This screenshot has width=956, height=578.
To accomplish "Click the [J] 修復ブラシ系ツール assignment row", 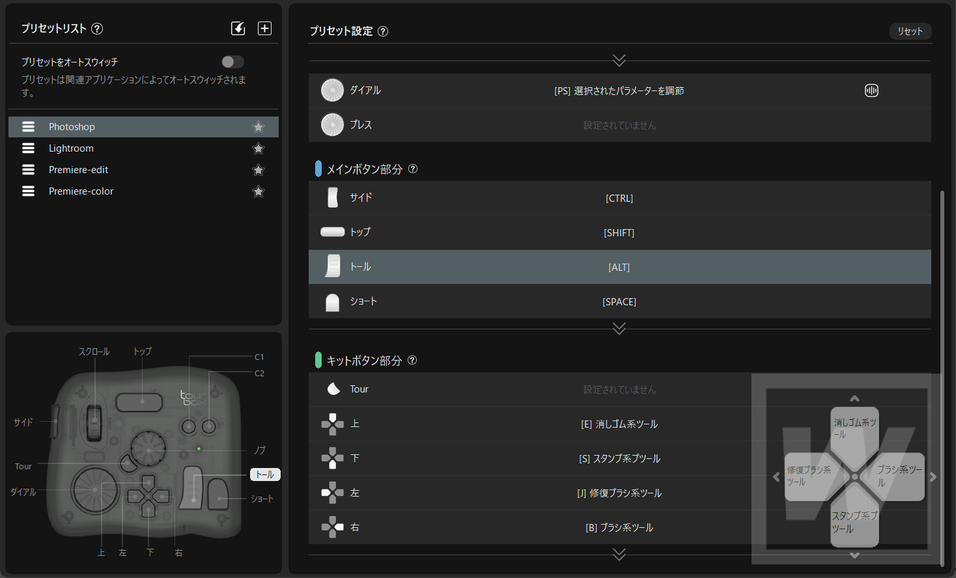I will [x=619, y=493].
